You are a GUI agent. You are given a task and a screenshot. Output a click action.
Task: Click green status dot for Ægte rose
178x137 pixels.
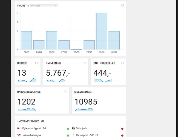pos(68,129)
